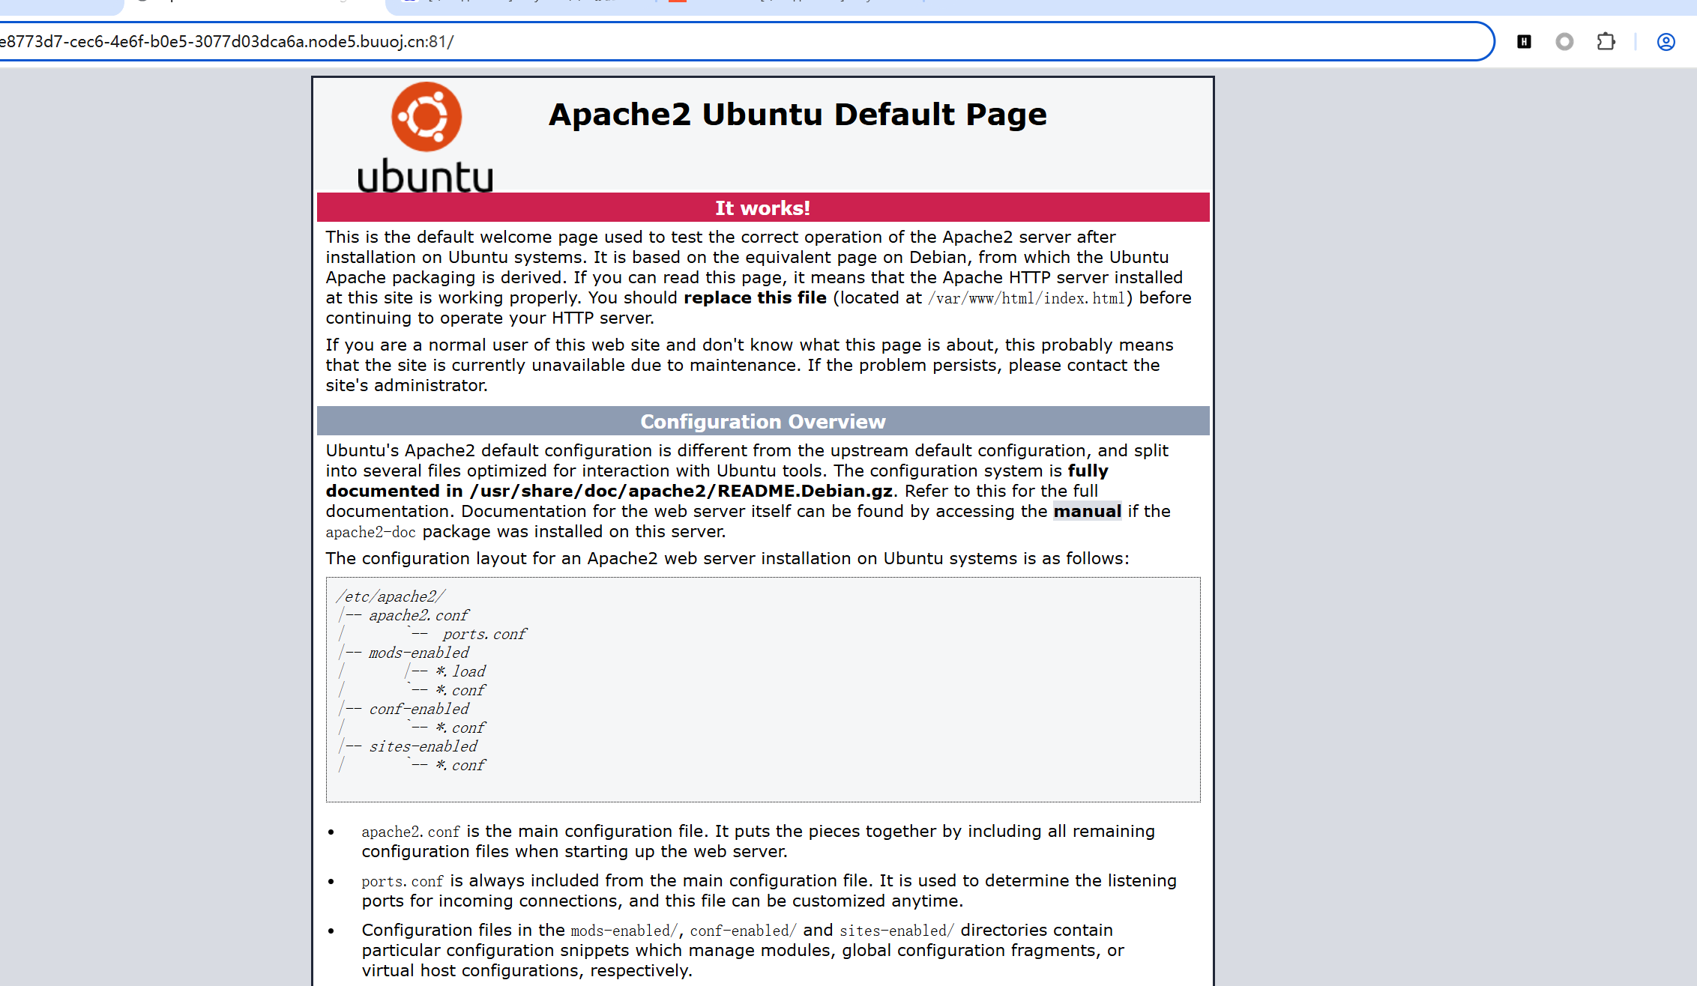The height and width of the screenshot is (986, 1697).
Task: Click the orange Ubuntu circle logo
Action: 426,117
